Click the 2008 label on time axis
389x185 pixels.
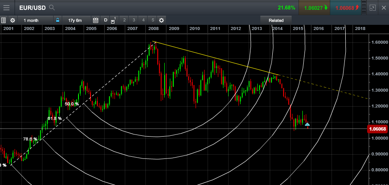tap(153, 29)
